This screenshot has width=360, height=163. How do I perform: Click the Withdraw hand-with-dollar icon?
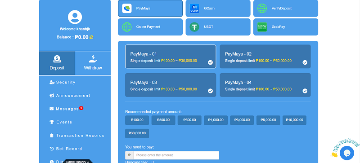pyautogui.click(x=93, y=59)
